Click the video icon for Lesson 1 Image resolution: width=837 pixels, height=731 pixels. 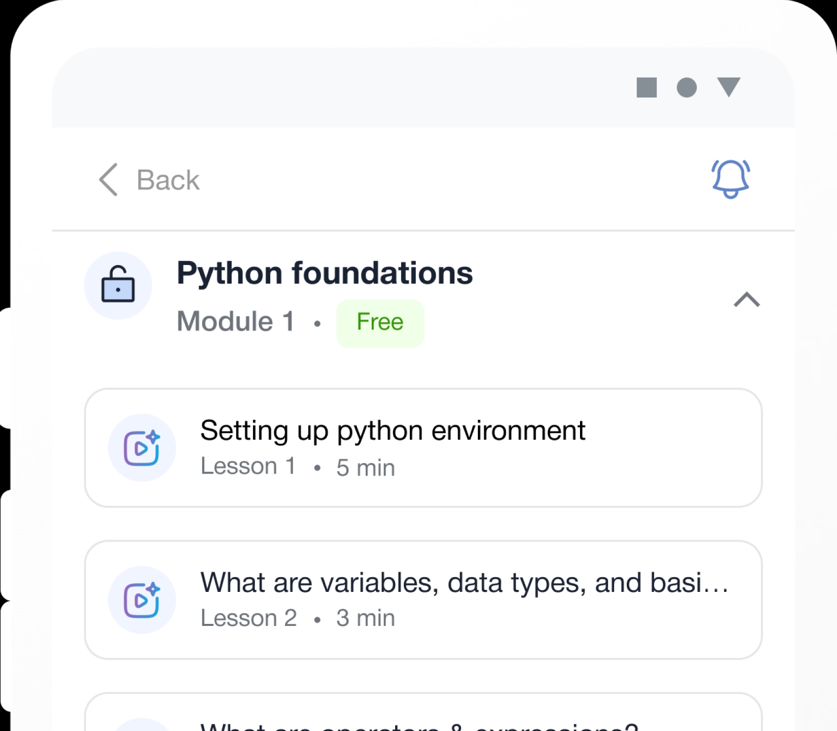click(x=142, y=448)
